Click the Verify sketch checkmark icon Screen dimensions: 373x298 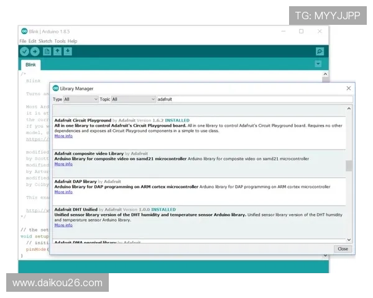24,52
